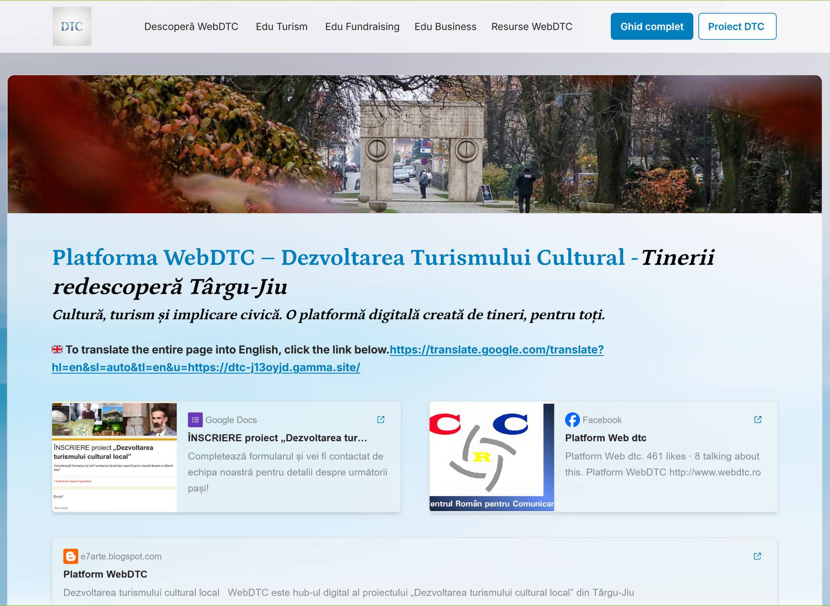The width and height of the screenshot is (830, 606).
Task: Click the registration form preview thumbnail
Action: tap(114, 457)
